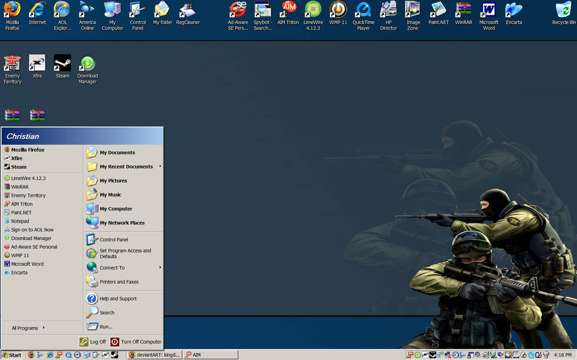Open Search from the Start menu

[124, 313]
